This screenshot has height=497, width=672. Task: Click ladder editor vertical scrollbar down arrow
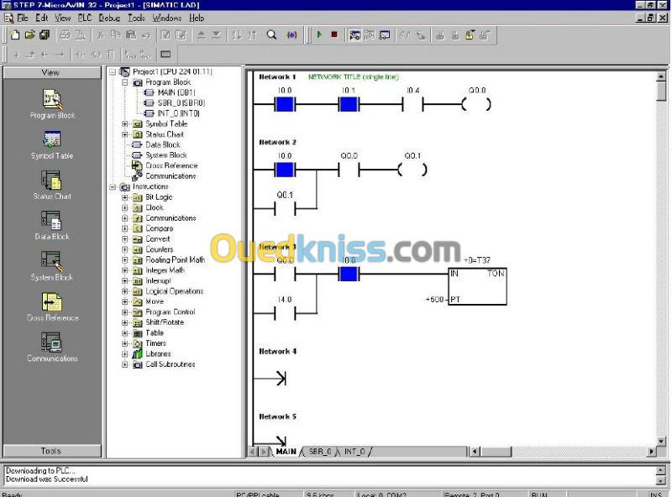click(x=661, y=441)
